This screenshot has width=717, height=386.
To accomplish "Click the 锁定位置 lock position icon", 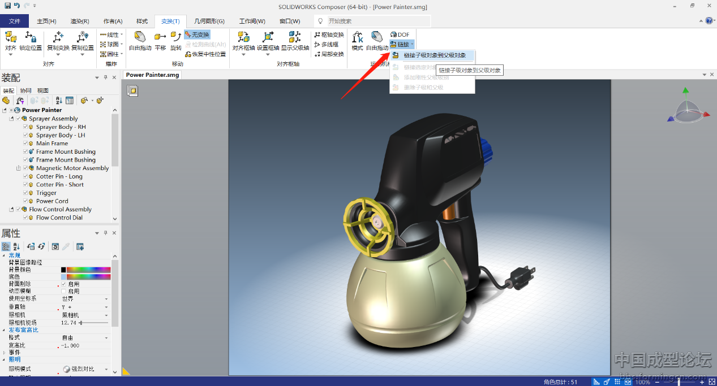I will click(x=31, y=41).
